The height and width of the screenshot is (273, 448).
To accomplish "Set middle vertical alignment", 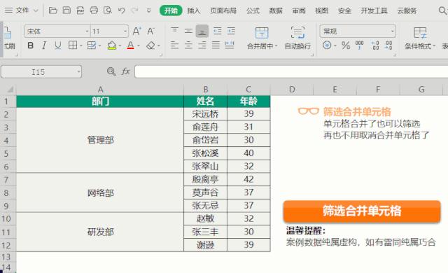I will point(188,31).
